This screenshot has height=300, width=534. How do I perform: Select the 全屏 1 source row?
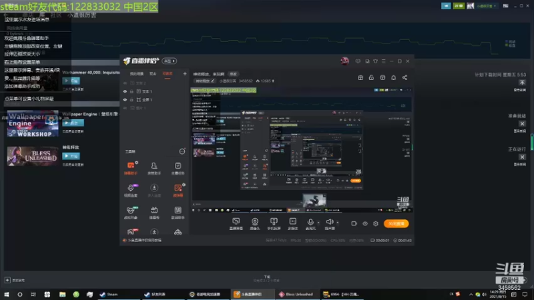click(x=155, y=99)
